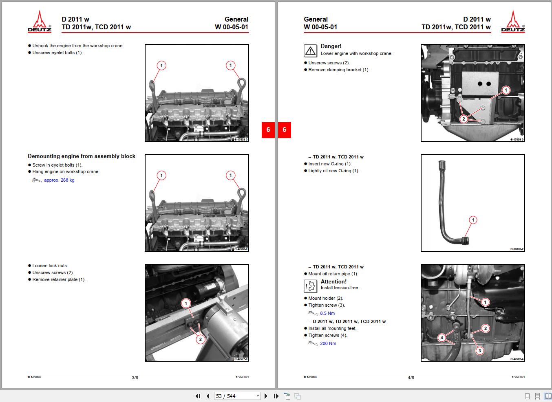Click the 8.5 Nm torque value
Viewport: 552px width, 402px height.
(x=327, y=313)
